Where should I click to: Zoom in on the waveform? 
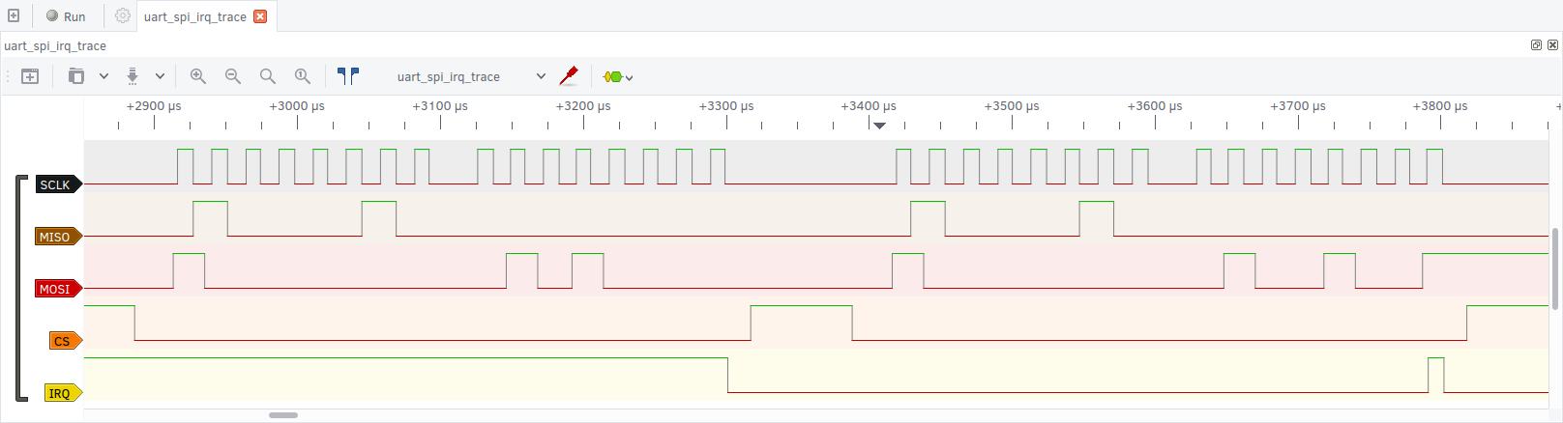click(x=198, y=76)
